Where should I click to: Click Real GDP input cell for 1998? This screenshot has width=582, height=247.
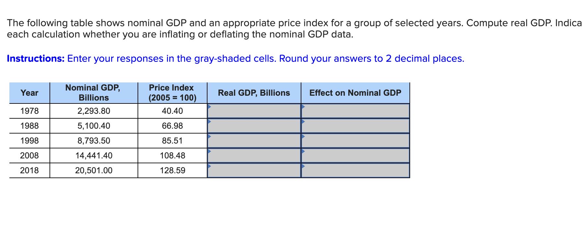click(254, 141)
